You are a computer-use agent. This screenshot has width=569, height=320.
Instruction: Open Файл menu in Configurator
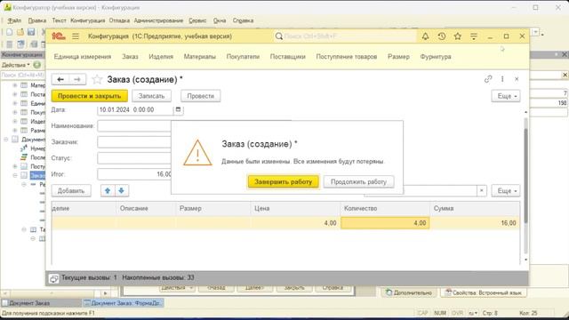click(x=14, y=20)
